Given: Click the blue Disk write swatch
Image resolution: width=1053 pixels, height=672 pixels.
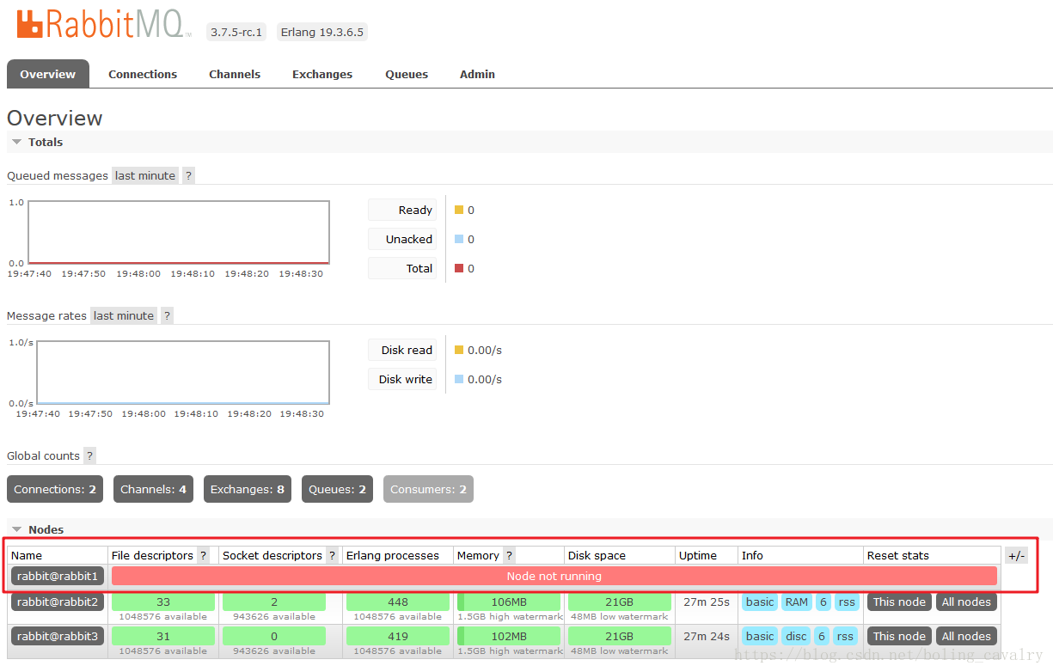Looking at the screenshot, I should pos(459,379).
